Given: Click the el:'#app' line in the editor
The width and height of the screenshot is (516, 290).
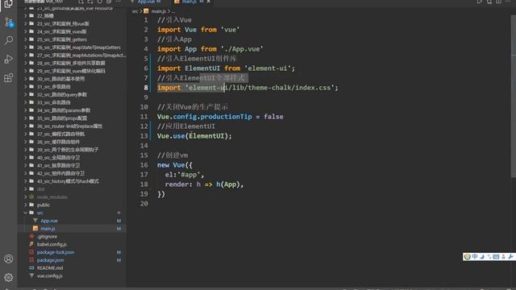Looking at the screenshot, I should click(x=185, y=175).
